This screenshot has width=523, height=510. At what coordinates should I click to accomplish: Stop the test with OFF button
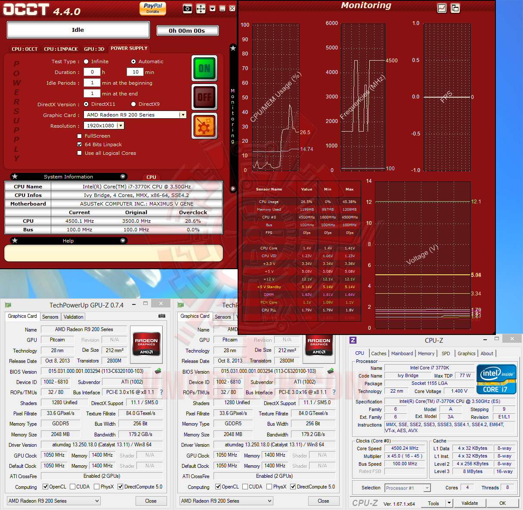[204, 97]
